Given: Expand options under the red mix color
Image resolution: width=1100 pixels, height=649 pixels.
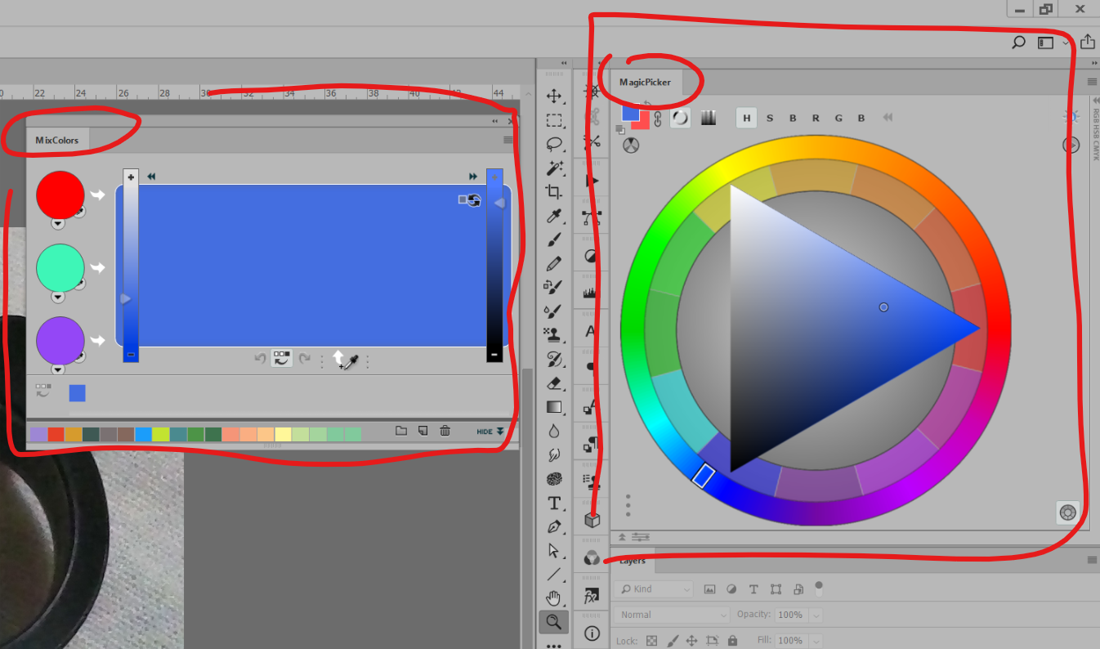Looking at the screenshot, I should click(x=58, y=223).
